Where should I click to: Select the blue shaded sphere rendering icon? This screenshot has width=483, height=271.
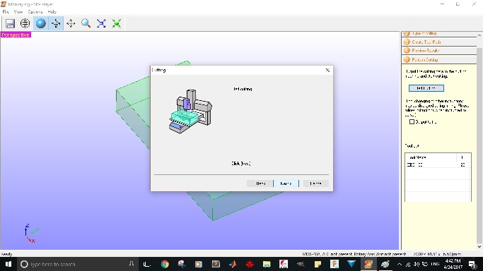tap(40, 23)
